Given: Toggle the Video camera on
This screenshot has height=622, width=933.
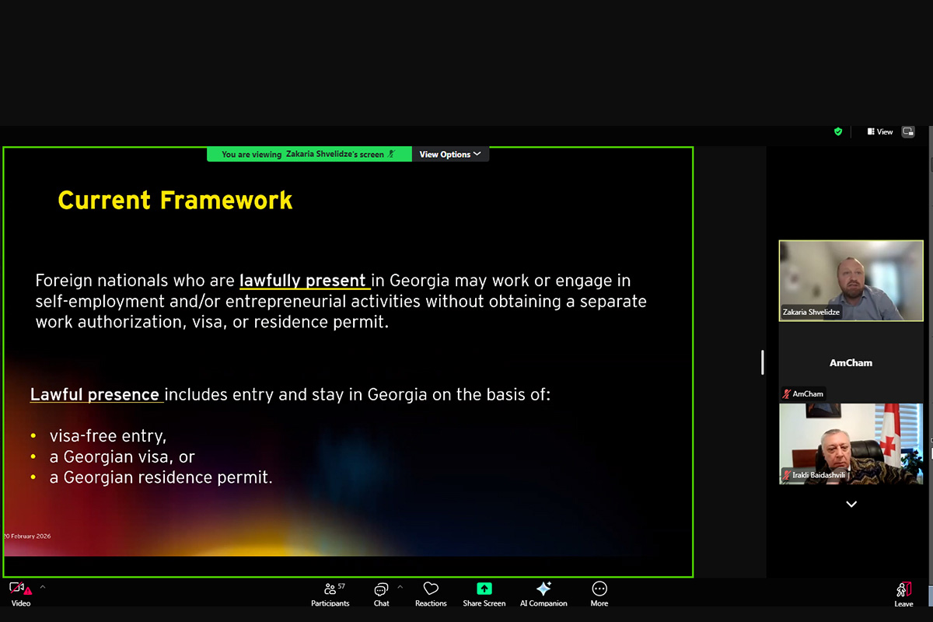Looking at the screenshot, I should click(19, 589).
